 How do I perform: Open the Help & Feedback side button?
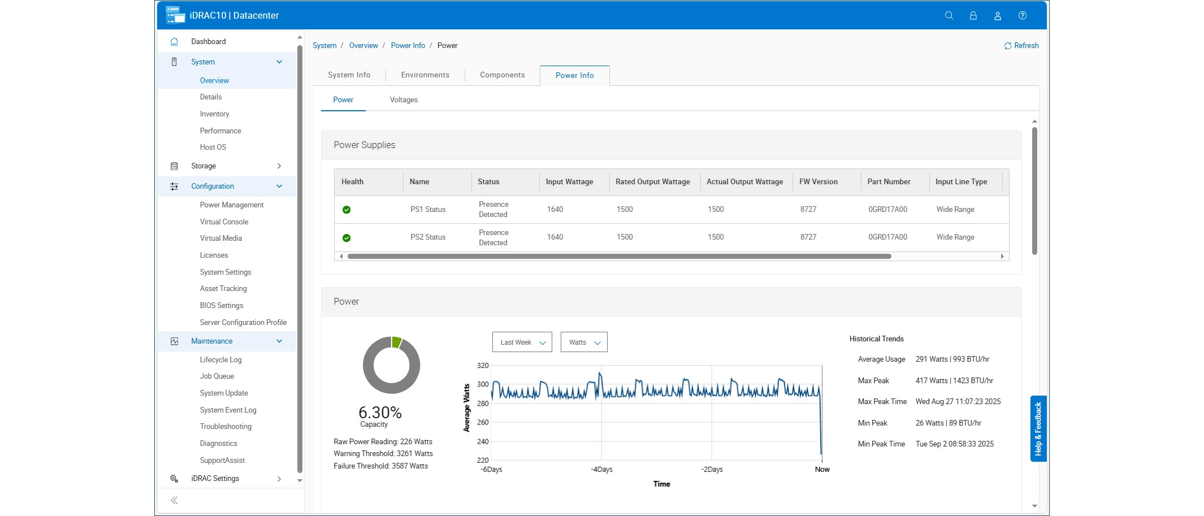1038,429
